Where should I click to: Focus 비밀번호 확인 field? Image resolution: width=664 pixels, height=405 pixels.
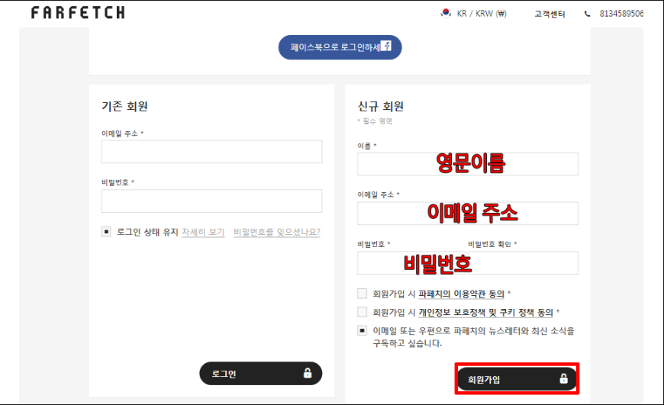pos(523,263)
